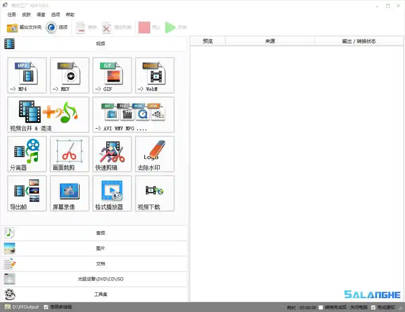Select the 分离器 splitter tool
Viewport: 405px width, 312px height.
click(26, 154)
